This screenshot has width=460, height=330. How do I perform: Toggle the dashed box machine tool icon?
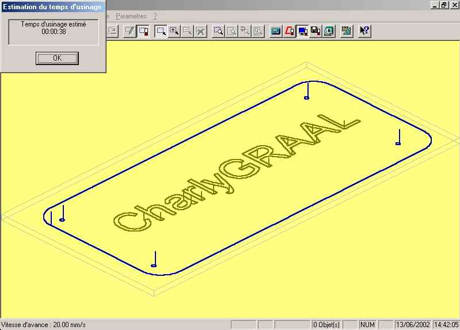pos(143,31)
